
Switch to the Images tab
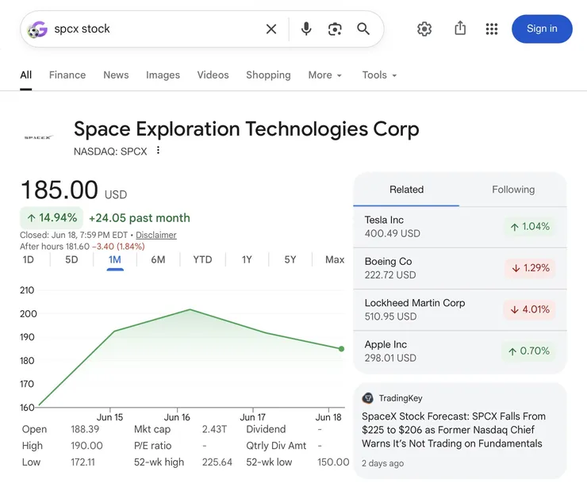pos(163,75)
